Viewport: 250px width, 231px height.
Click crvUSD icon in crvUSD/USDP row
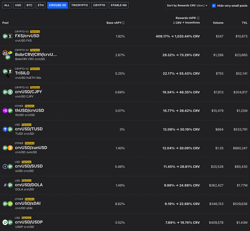pos(10,222)
